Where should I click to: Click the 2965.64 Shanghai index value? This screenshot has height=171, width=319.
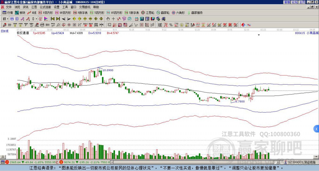(x=15, y=162)
